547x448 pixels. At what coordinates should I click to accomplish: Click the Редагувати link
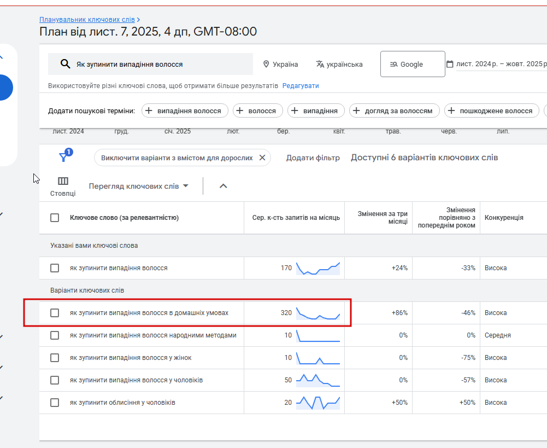pos(301,85)
